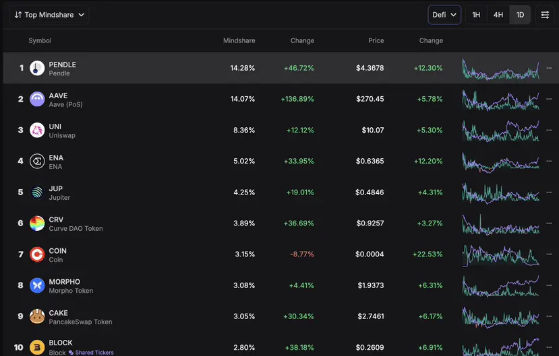559x356 pixels.
Task: Click the 14.28% mindshare value
Action: pos(243,68)
